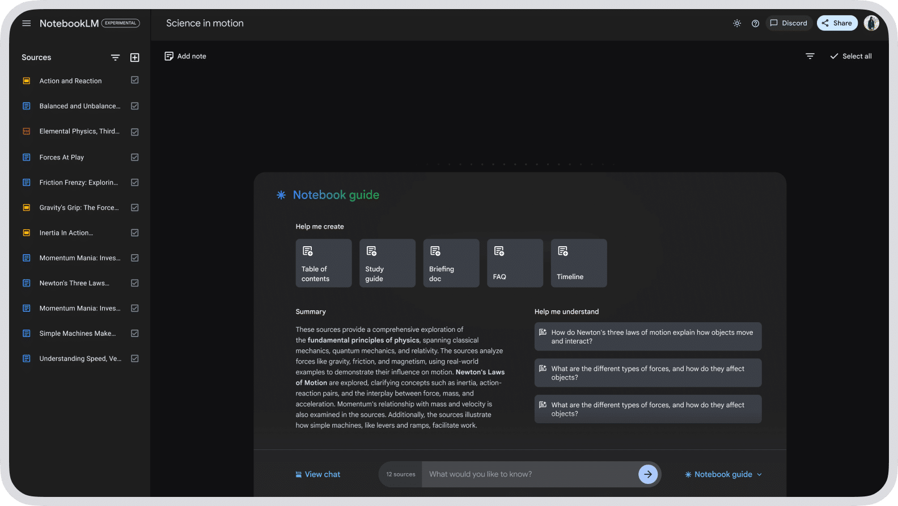Click the Notebook guide asterisk icon in heading

281,195
